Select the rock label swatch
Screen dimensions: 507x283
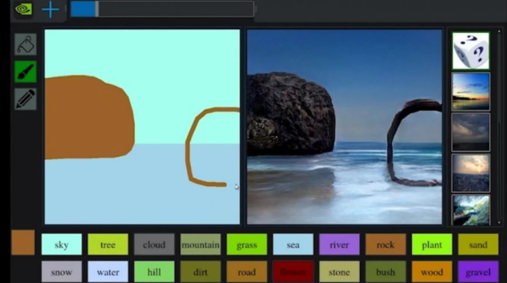pyautogui.click(x=386, y=244)
